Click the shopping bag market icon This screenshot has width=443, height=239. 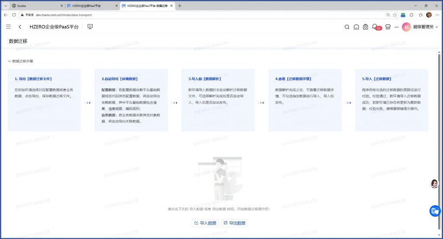(366, 27)
